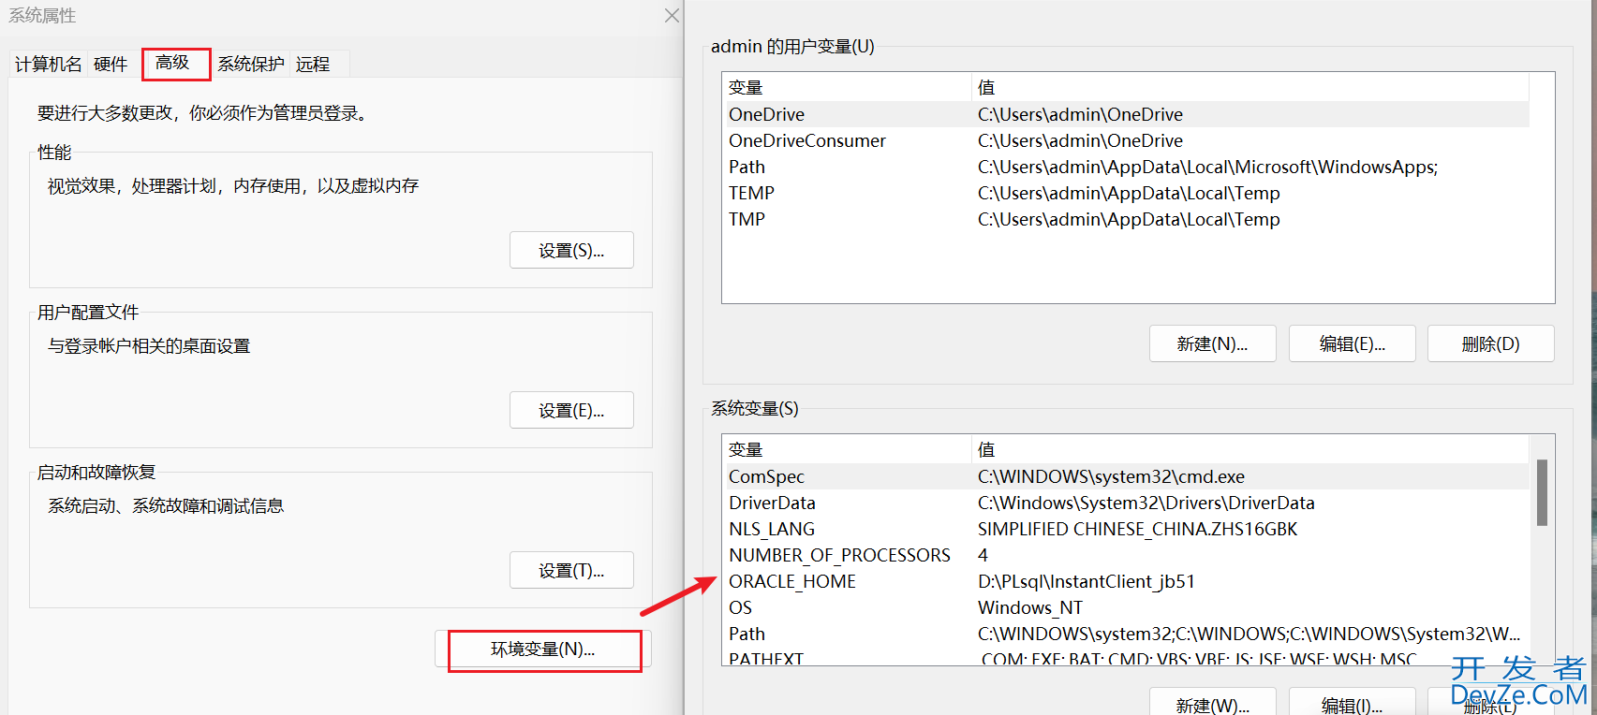The image size is (1597, 715).
Task: Select the system Path variable with system32 value
Action: click(x=1127, y=634)
